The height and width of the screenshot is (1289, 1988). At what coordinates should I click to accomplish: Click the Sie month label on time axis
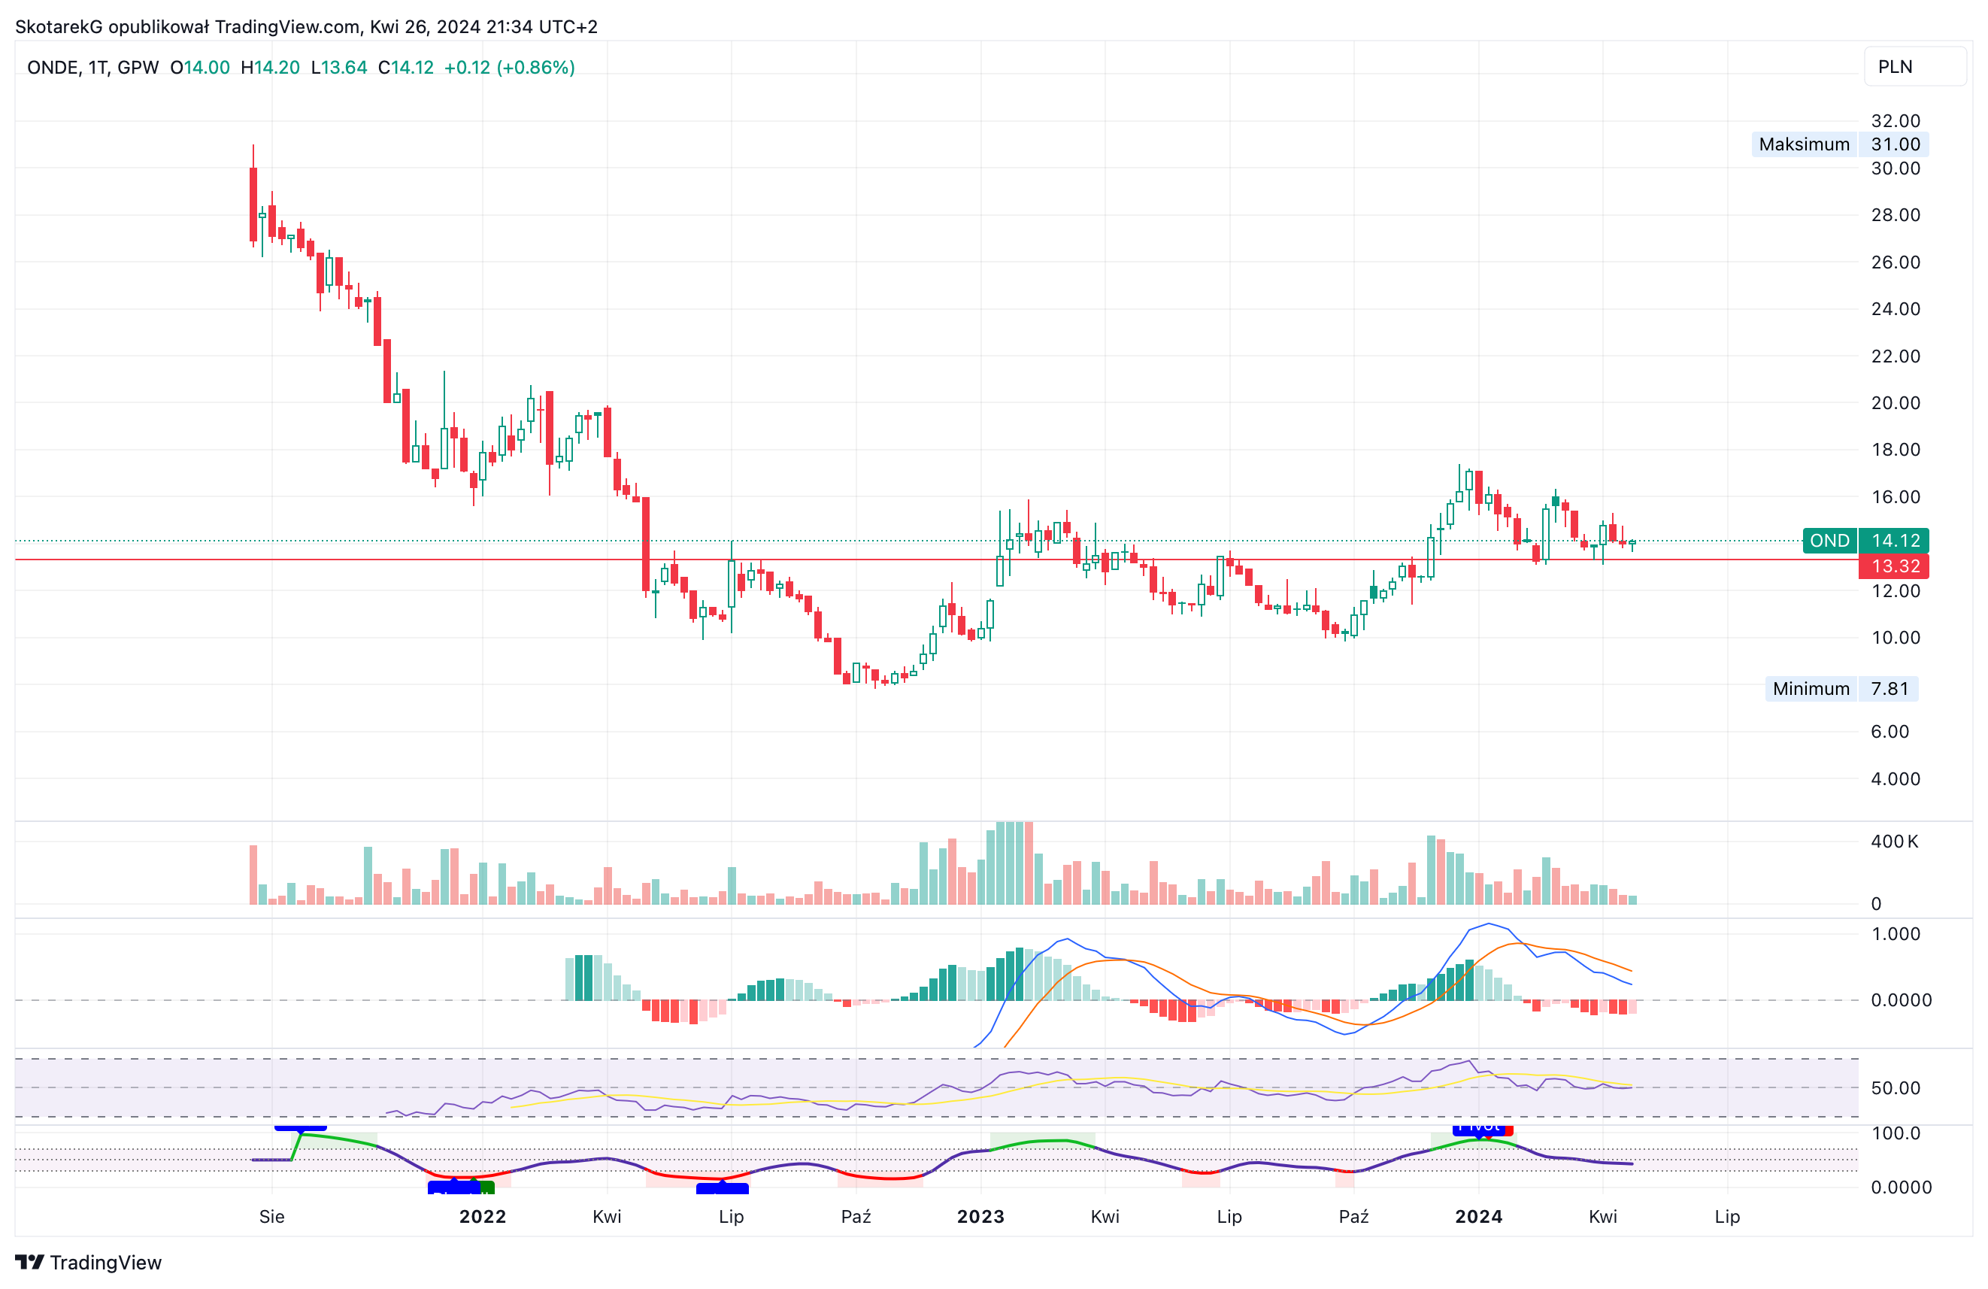(271, 1216)
